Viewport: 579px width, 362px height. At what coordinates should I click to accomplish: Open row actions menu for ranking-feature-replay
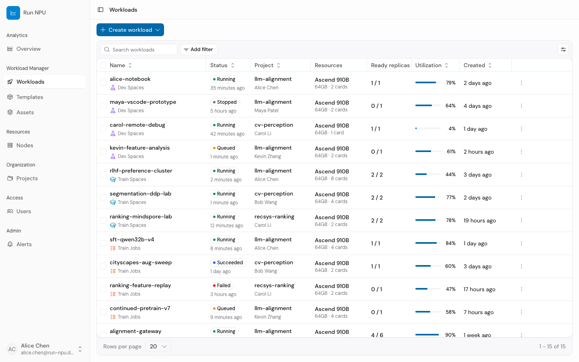click(x=522, y=289)
